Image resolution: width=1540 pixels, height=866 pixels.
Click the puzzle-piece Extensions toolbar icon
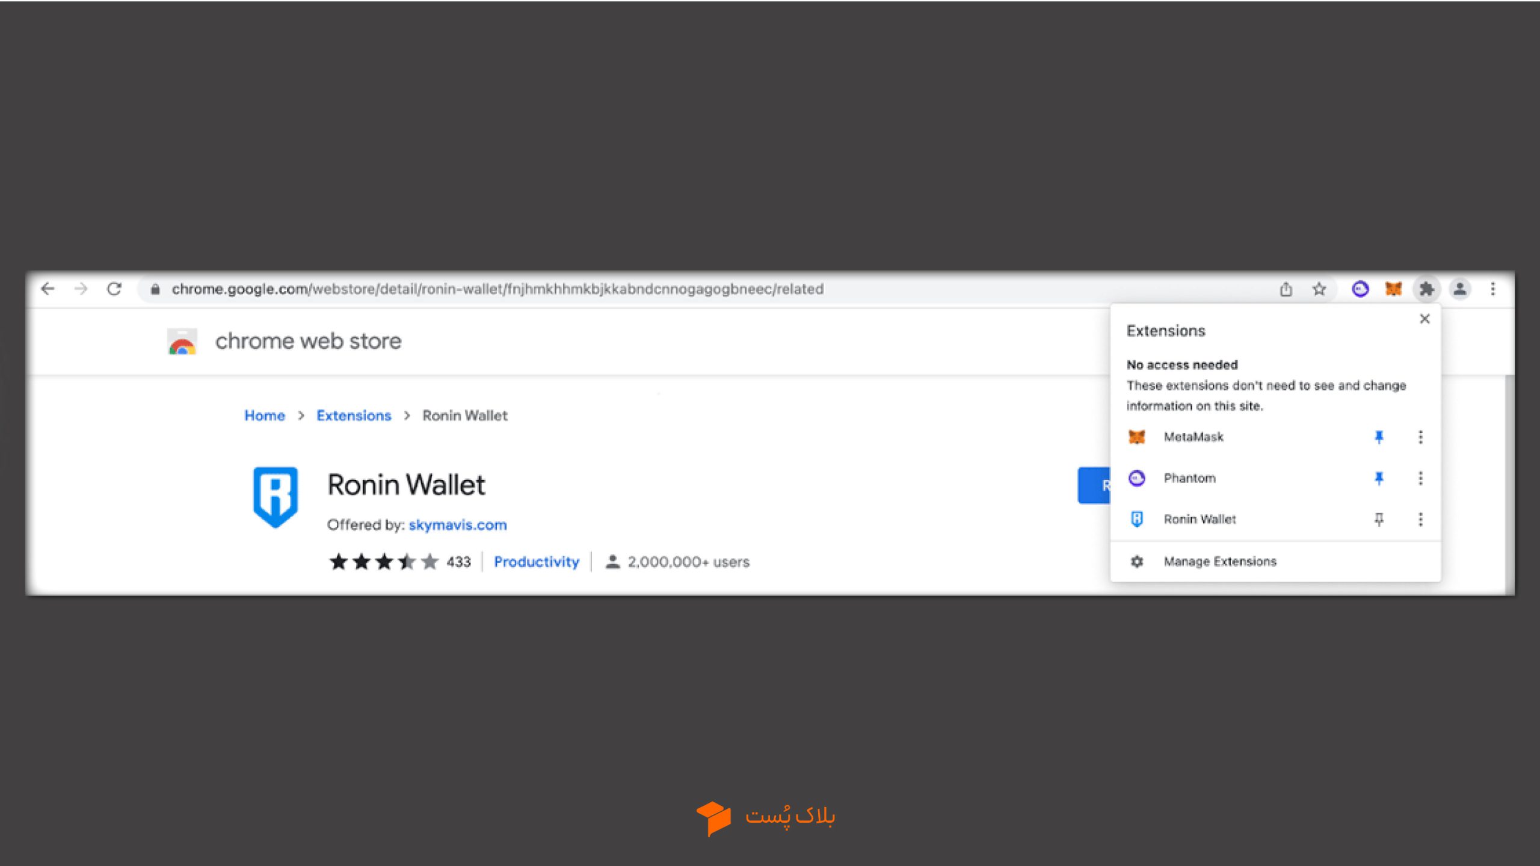(x=1426, y=289)
